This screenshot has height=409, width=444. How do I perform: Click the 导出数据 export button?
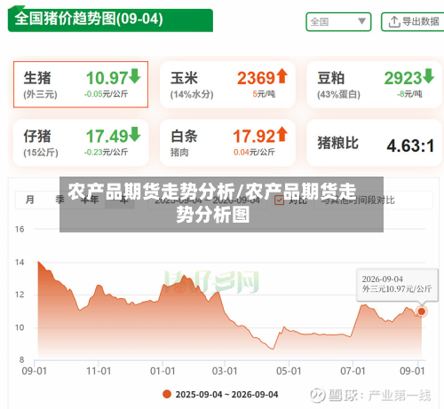[413, 21]
